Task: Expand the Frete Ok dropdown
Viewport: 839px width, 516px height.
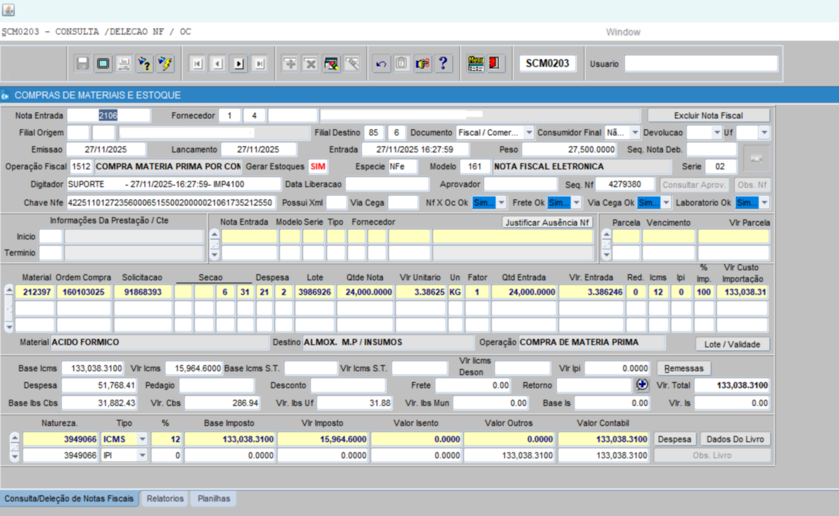Action: click(x=576, y=203)
